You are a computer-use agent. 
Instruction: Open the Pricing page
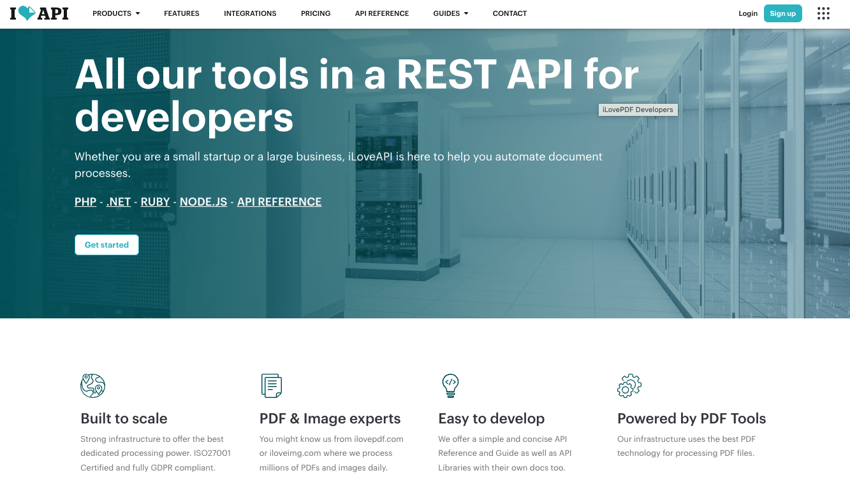(x=316, y=13)
